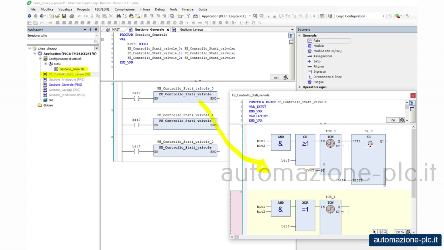
Task: Open the dropdown button beside Linea_dosaggi
Action: [x=97, y=48]
